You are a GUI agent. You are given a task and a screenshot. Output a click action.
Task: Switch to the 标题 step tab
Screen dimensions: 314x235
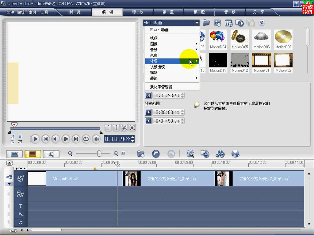tap(199, 12)
